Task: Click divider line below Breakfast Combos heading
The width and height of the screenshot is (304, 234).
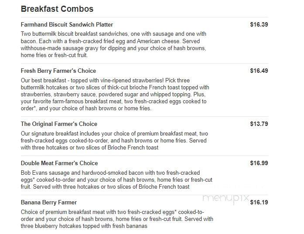Action: click(x=145, y=17)
